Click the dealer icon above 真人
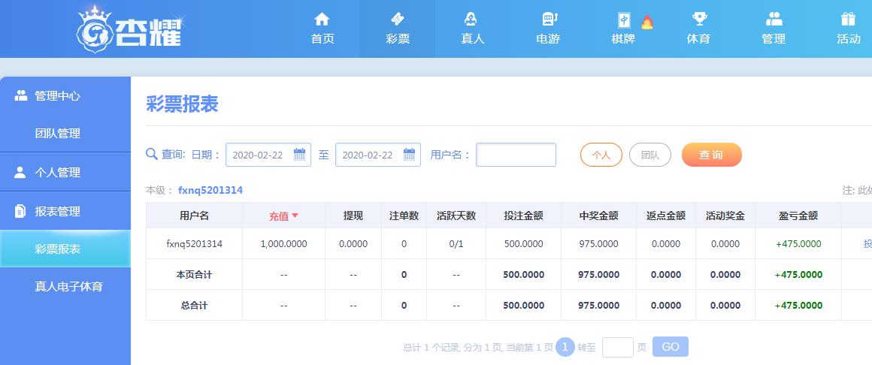This screenshot has height=365, width=872. click(471, 20)
